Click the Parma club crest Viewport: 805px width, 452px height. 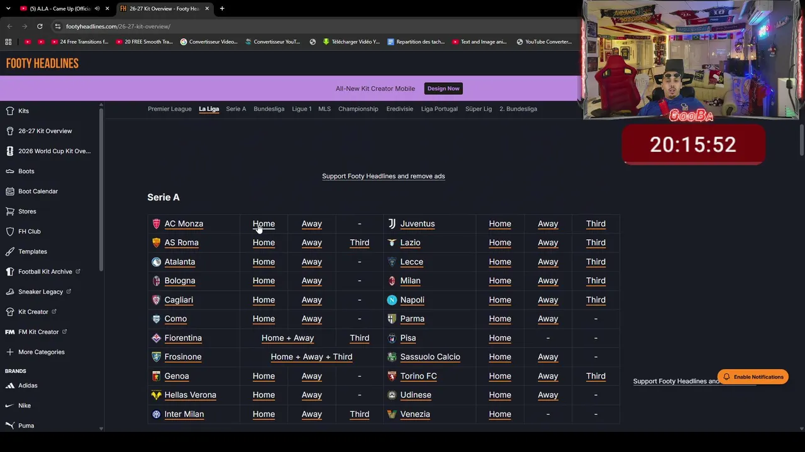point(392,319)
